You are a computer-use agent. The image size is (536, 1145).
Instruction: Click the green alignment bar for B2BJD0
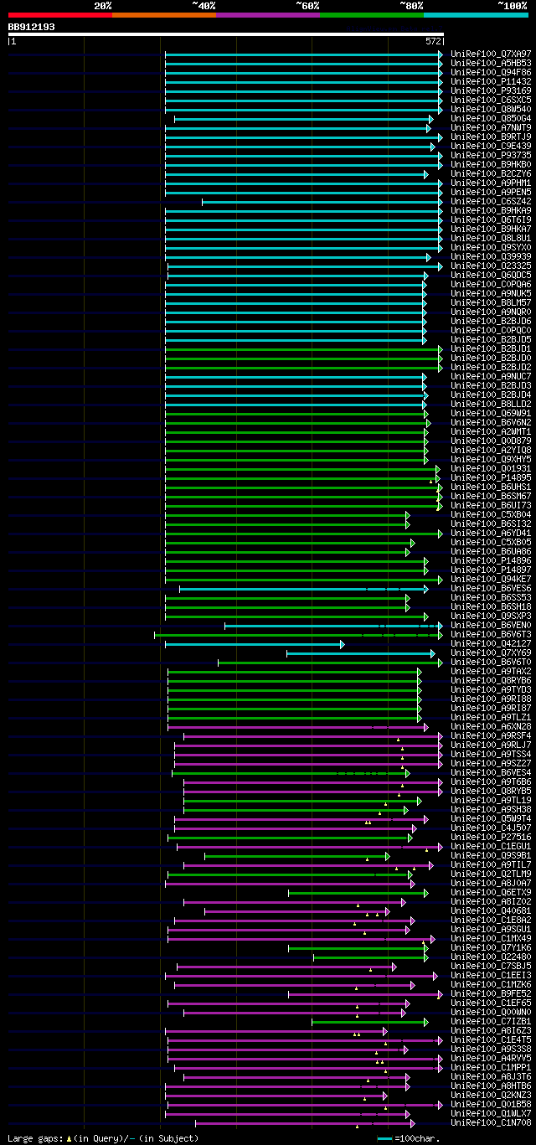pos(304,358)
